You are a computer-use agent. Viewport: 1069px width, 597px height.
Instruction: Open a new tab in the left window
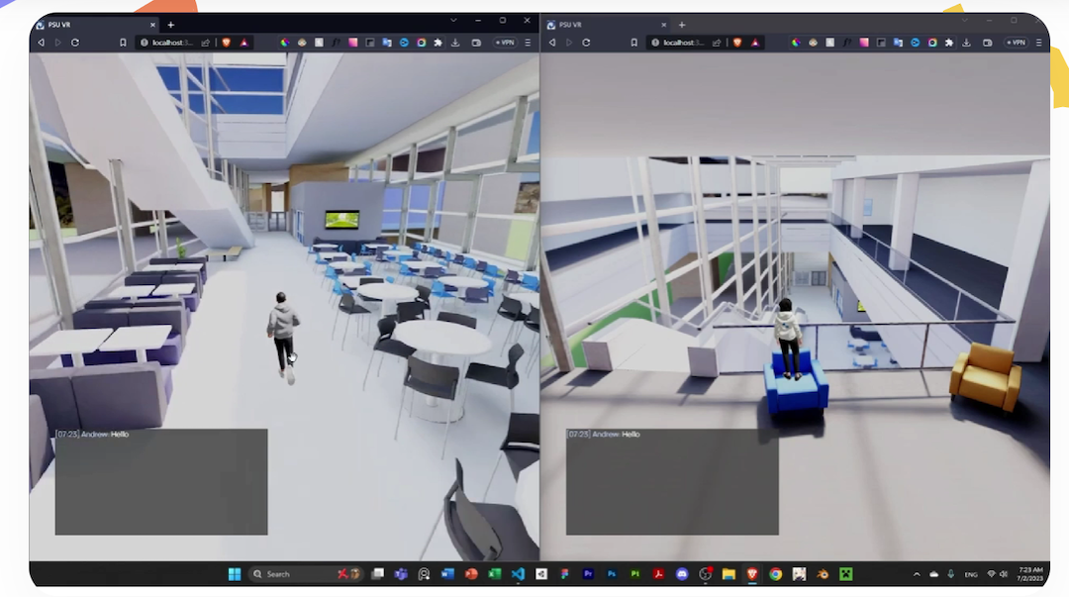171,25
